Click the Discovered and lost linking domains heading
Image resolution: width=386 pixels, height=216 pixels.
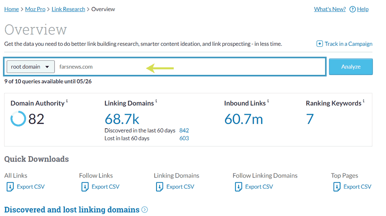pos(72,210)
